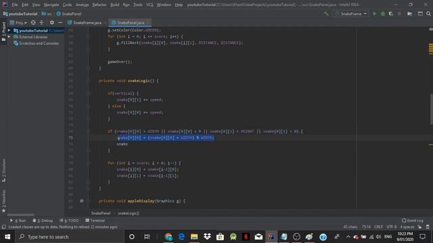Open the SnakeFrame run configuration dropdown
The image size is (433, 243).
coord(351,13)
